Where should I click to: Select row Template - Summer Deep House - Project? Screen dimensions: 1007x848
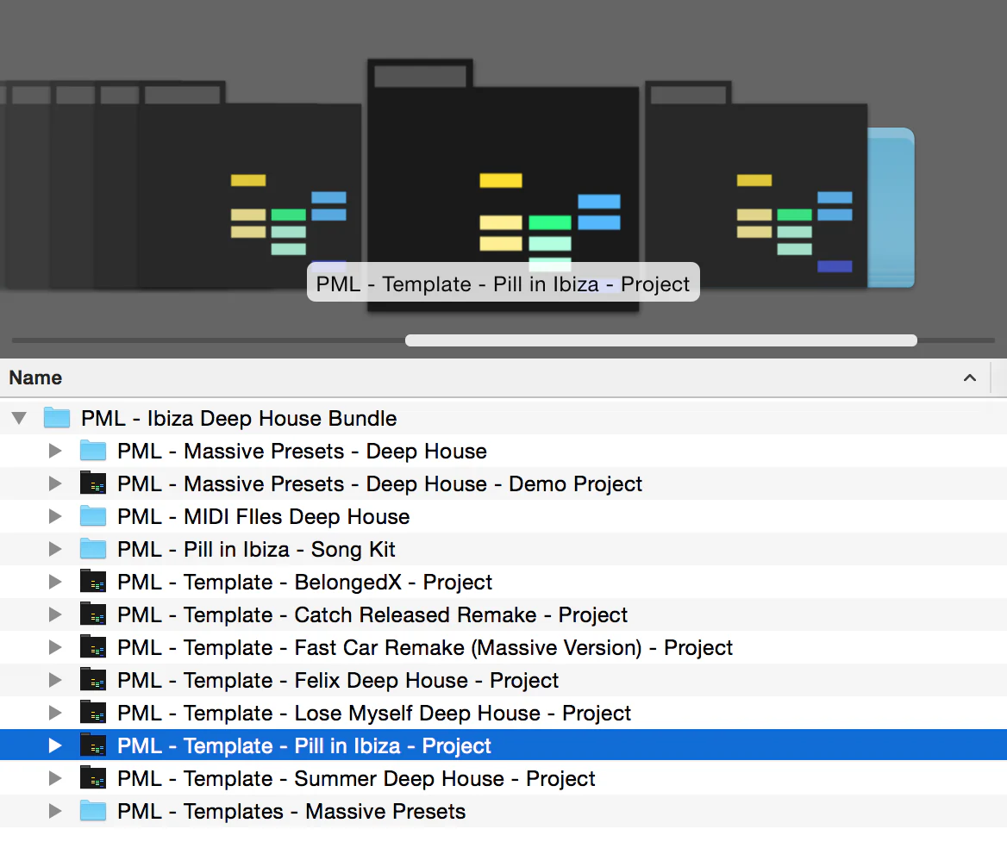503,779
